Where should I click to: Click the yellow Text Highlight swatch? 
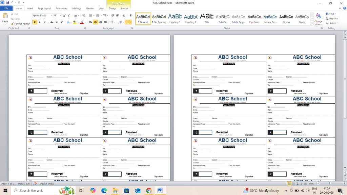point(75,22)
